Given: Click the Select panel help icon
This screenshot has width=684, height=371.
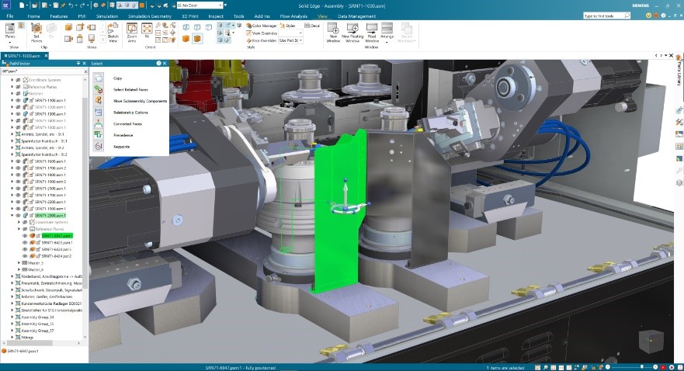Looking at the screenshot, I should click(x=159, y=63).
